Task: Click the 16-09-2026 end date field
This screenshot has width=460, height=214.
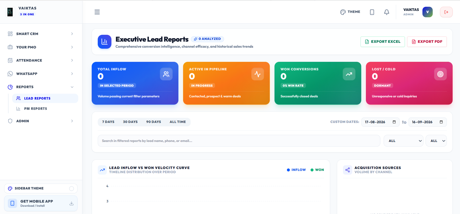Action: (x=428, y=122)
